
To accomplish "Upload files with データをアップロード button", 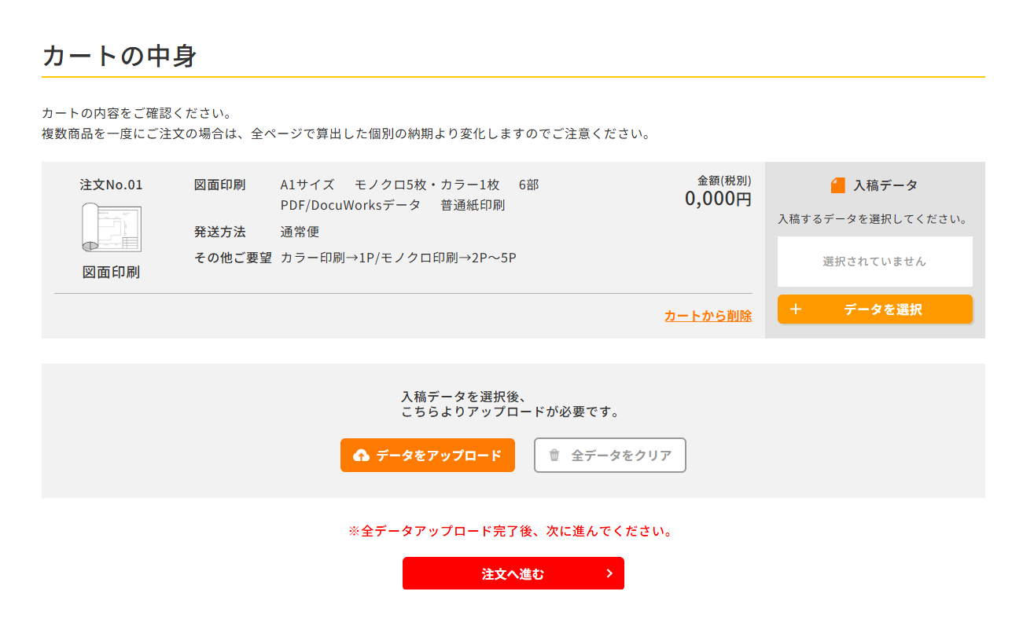I will (x=428, y=456).
